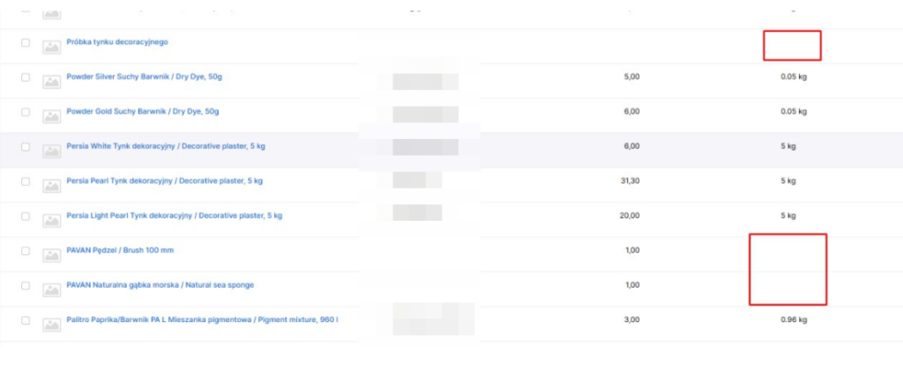Tick the Palitro Paprika row checkbox
The height and width of the screenshot is (368, 903).
click(26, 320)
